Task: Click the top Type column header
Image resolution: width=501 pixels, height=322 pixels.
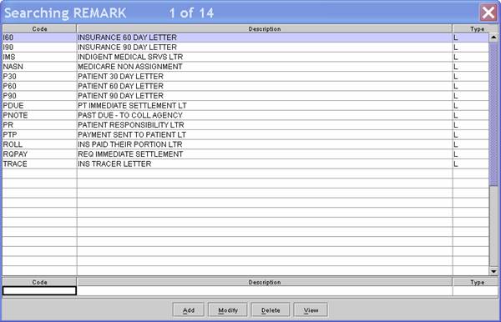Action: coord(477,28)
